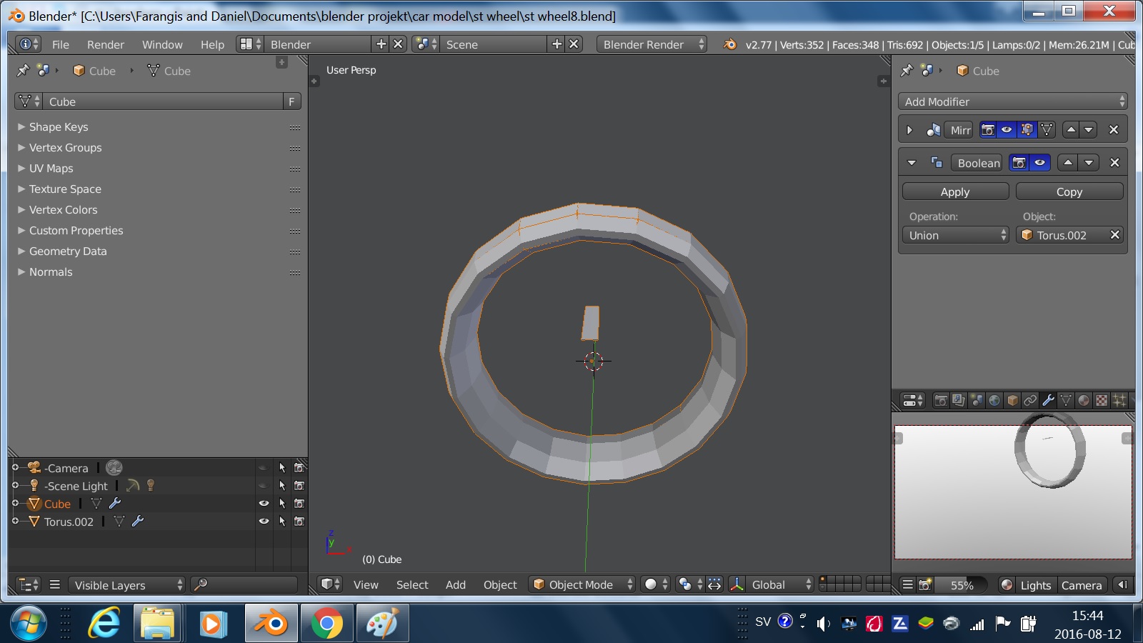
Task: Remove the Mirror modifier with X
Action: pos(1113,130)
